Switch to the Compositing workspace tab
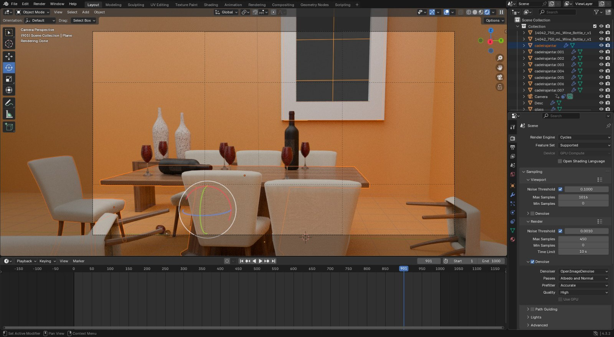The image size is (614, 337). point(283,5)
